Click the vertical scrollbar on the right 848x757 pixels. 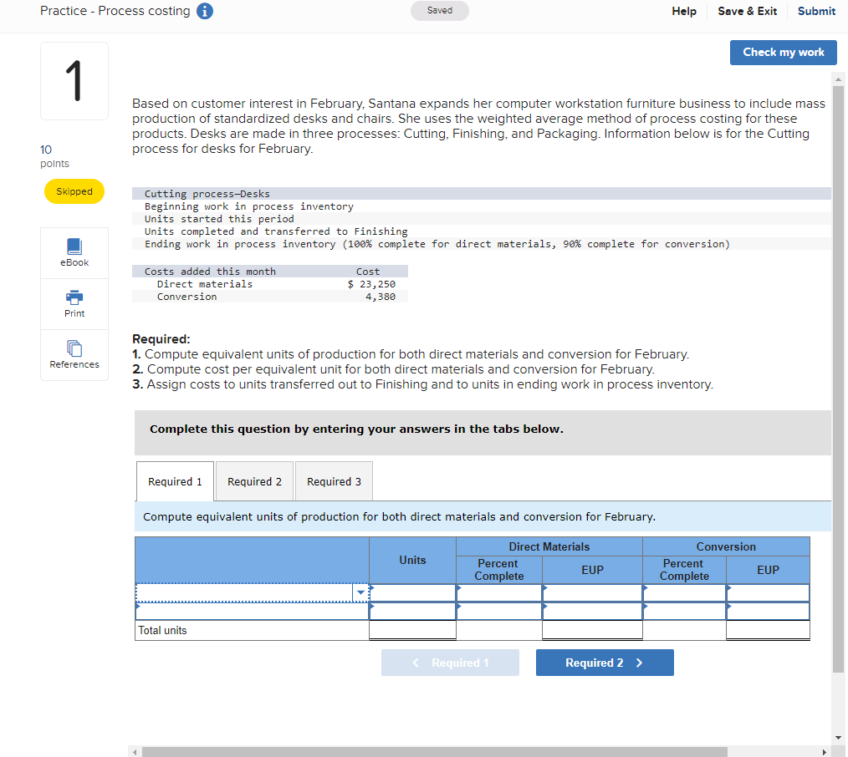click(837, 376)
